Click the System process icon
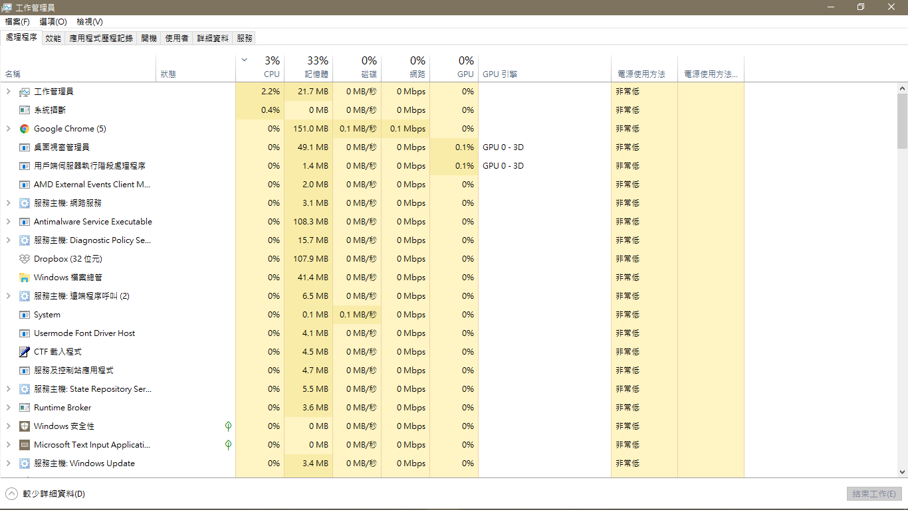This screenshot has width=908, height=510. [25, 315]
